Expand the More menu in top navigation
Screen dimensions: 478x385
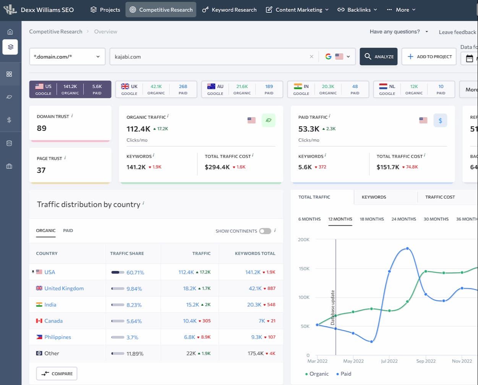coord(401,10)
